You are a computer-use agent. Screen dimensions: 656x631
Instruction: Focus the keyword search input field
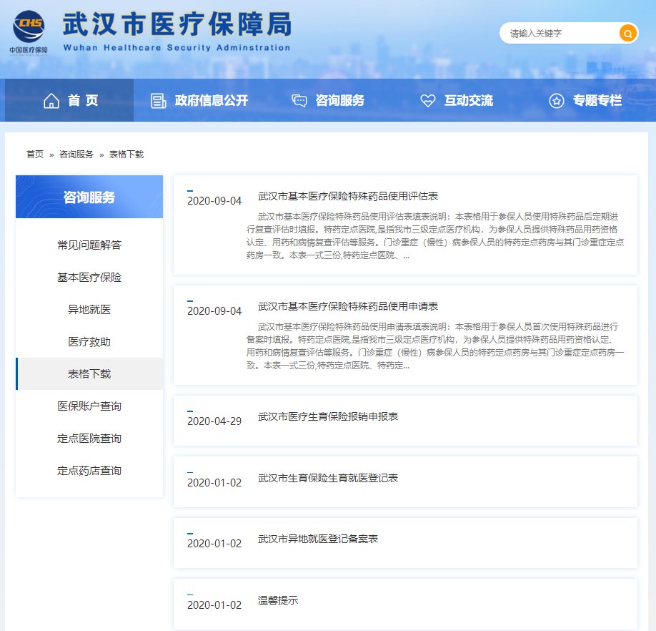pos(561,34)
